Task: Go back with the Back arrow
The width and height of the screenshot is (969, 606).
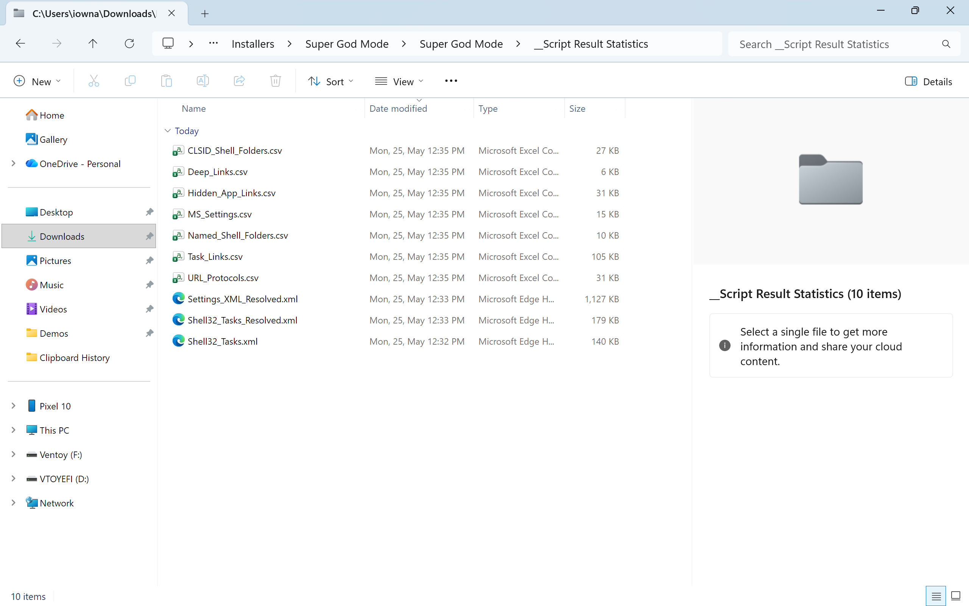Action: pyautogui.click(x=20, y=43)
